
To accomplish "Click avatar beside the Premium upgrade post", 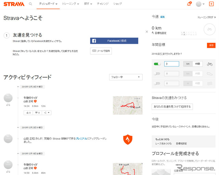I will [8, 138].
